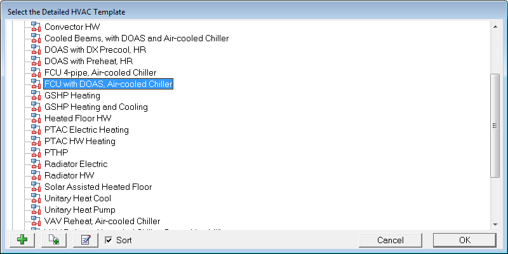Click the vertical scrollbar thumb

coord(495,126)
